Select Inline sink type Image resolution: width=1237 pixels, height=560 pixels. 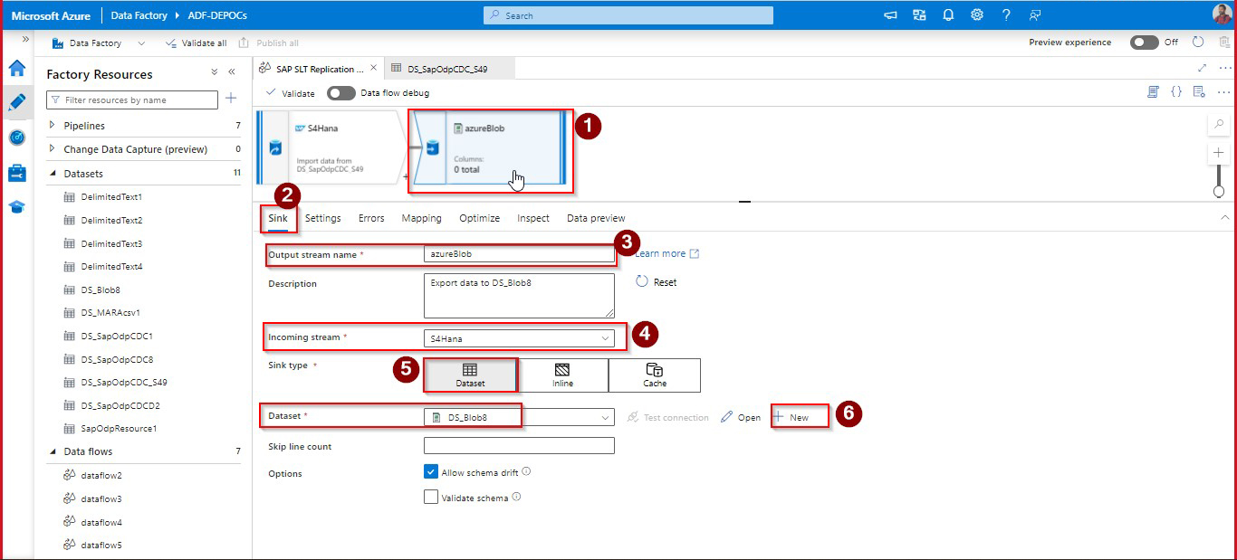pyautogui.click(x=562, y=375)
